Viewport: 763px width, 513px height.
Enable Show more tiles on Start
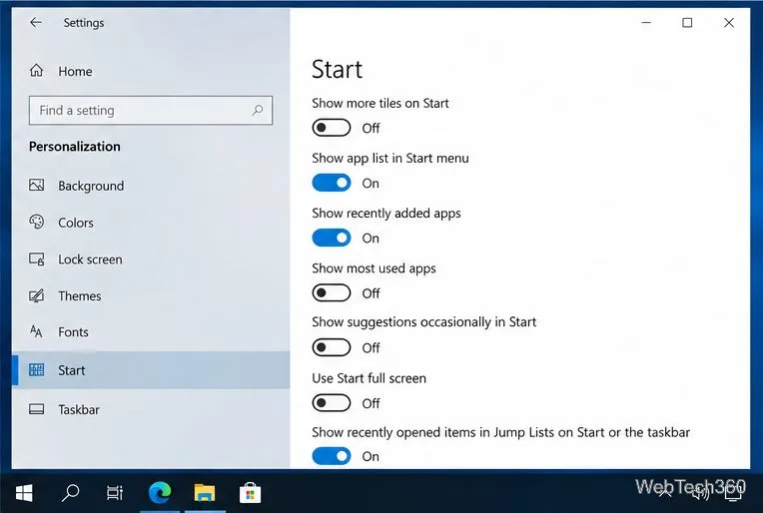pyautogui.click(x=332, y=128)
